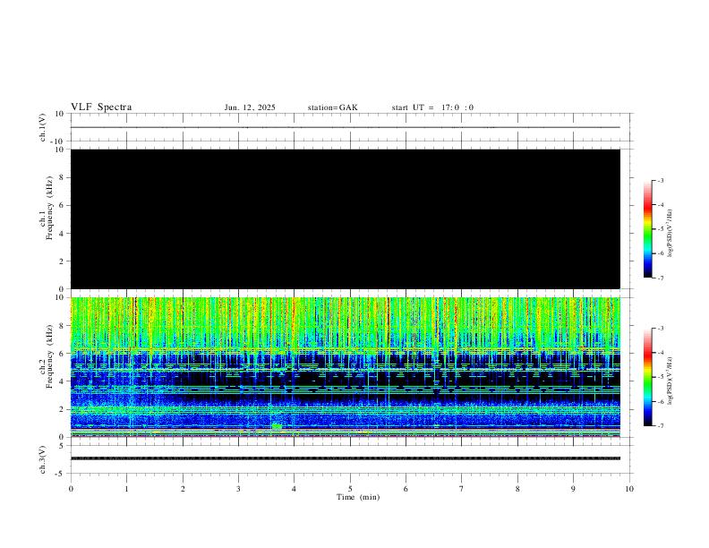Click the 'VLF Spectra' title text
The image size is (709, 548).
101,107
